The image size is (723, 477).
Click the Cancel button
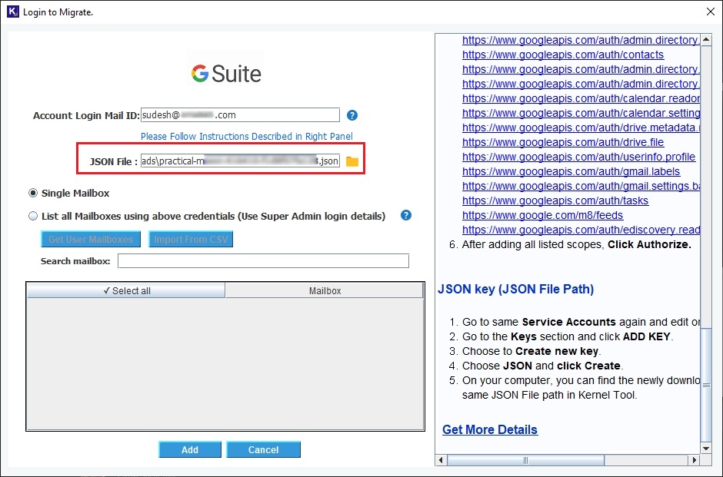pyautogui.click(x=263, y=450)
